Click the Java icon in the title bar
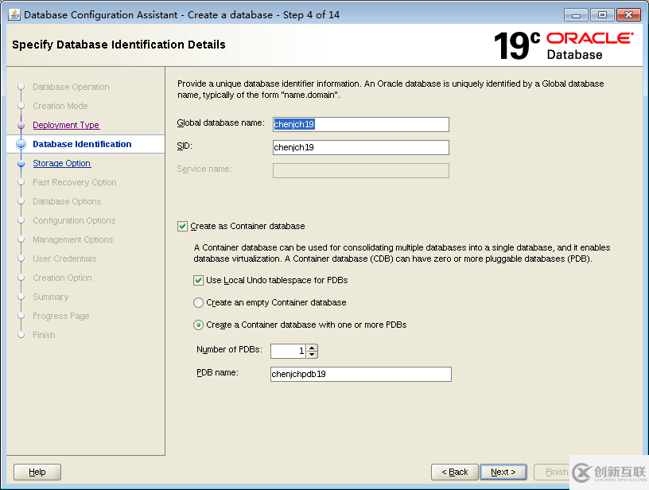The height and width of the screenshot is (490, 649). coord(14,14)
